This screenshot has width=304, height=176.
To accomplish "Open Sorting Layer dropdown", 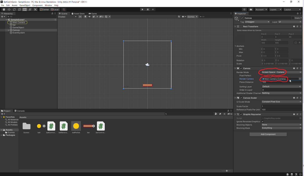I will tap(281, 87).
